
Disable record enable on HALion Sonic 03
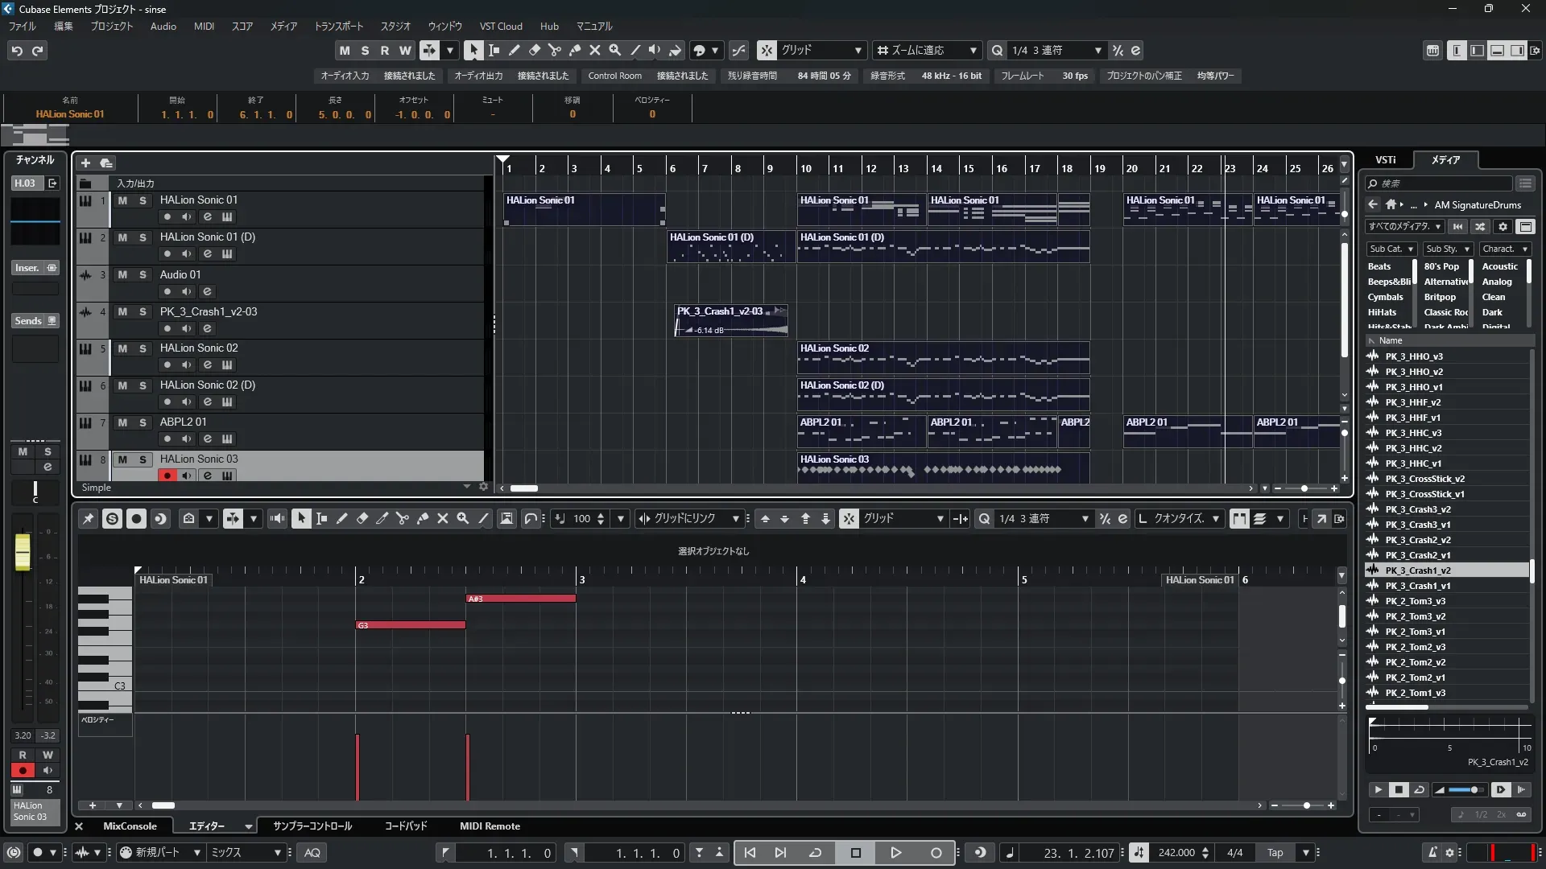coord(167,476)
